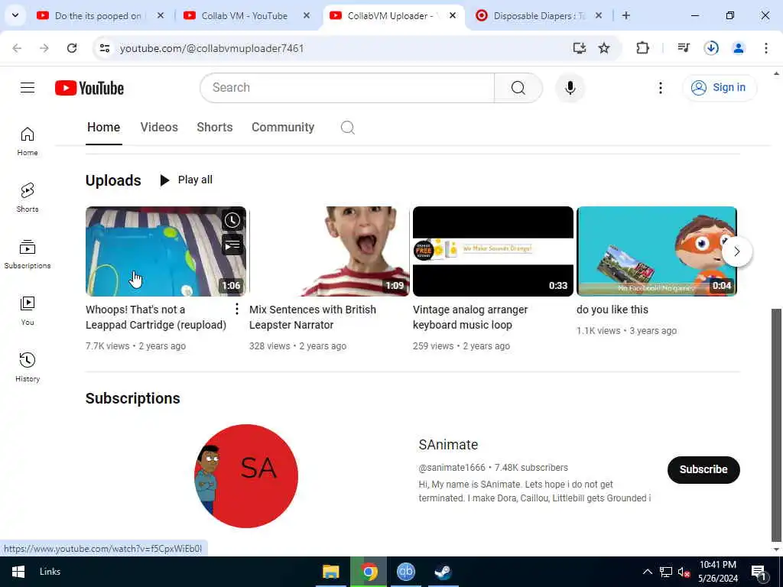Open Chrome downloads icon
This screenshot has height=587, width=783.
[711, 48]
